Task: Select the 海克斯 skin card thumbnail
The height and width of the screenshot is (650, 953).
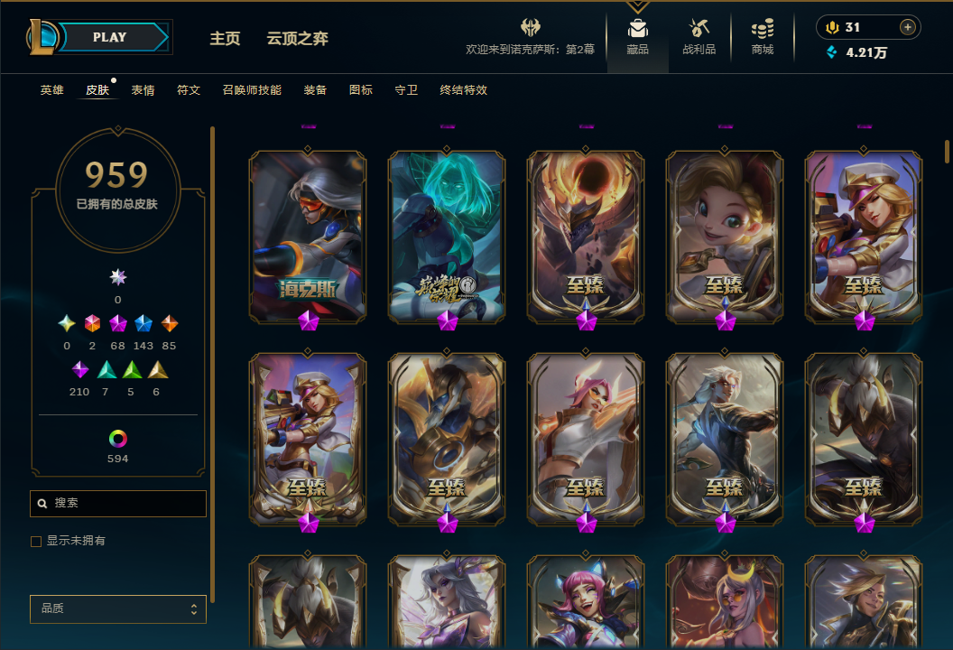Action: point(308,237)
